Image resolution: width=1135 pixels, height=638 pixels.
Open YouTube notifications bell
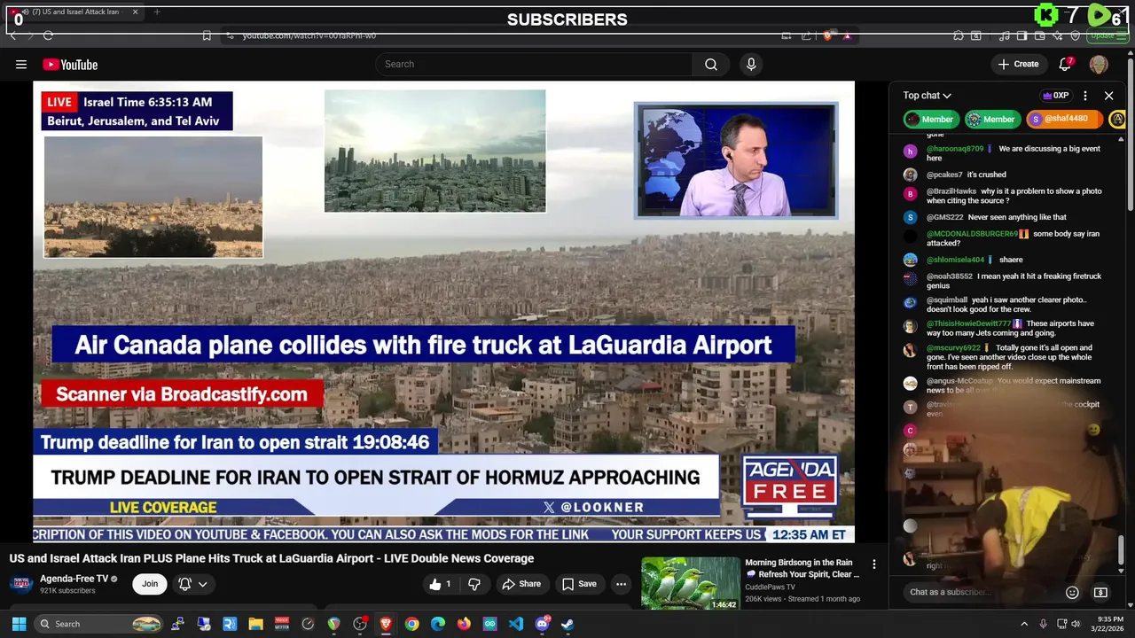pyautogui.click(x=1066, y=64)
